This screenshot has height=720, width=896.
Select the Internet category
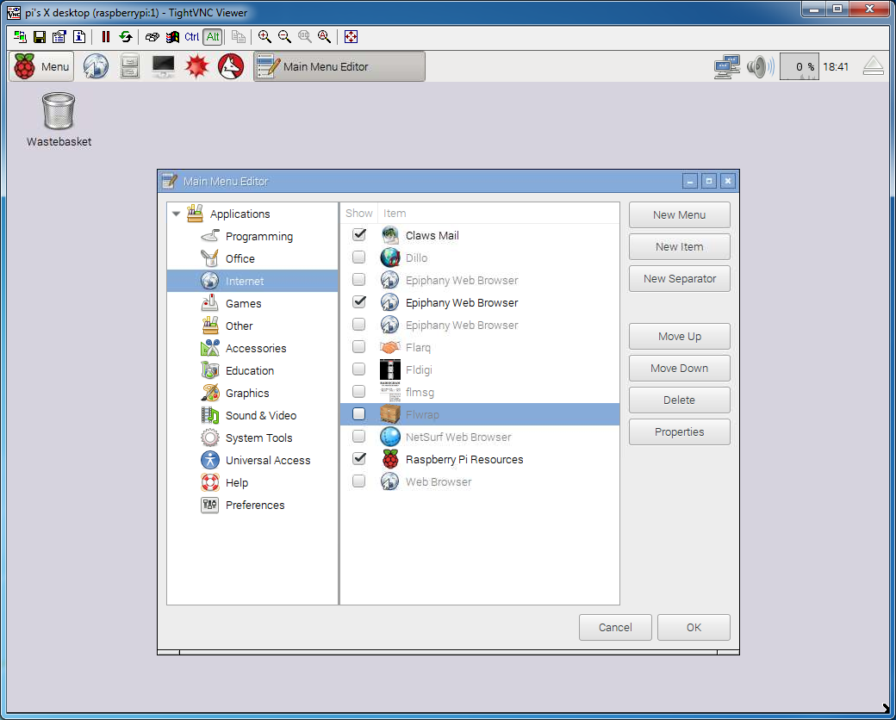(252, 281)
